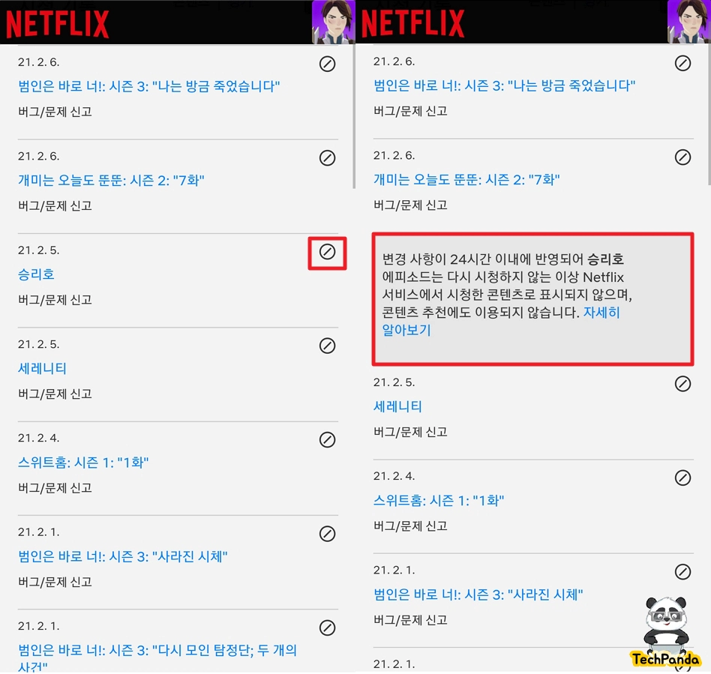Viewport: 711px width, 674px height.
Task: Hide "다시 모인 탐정단" entry in left panel
Action: pos(327,628)
